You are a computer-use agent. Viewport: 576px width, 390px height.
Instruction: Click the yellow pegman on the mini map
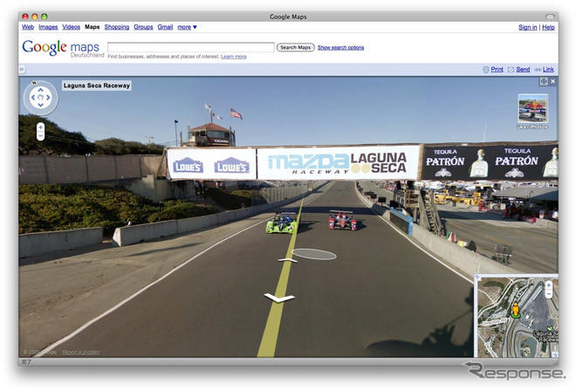[515, 310]
